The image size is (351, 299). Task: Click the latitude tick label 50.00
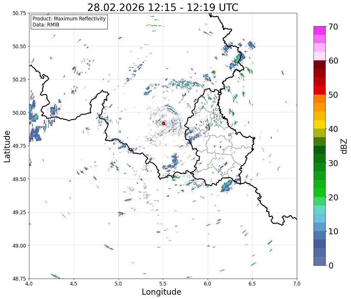pyautogui.click(x=19, y=113)
